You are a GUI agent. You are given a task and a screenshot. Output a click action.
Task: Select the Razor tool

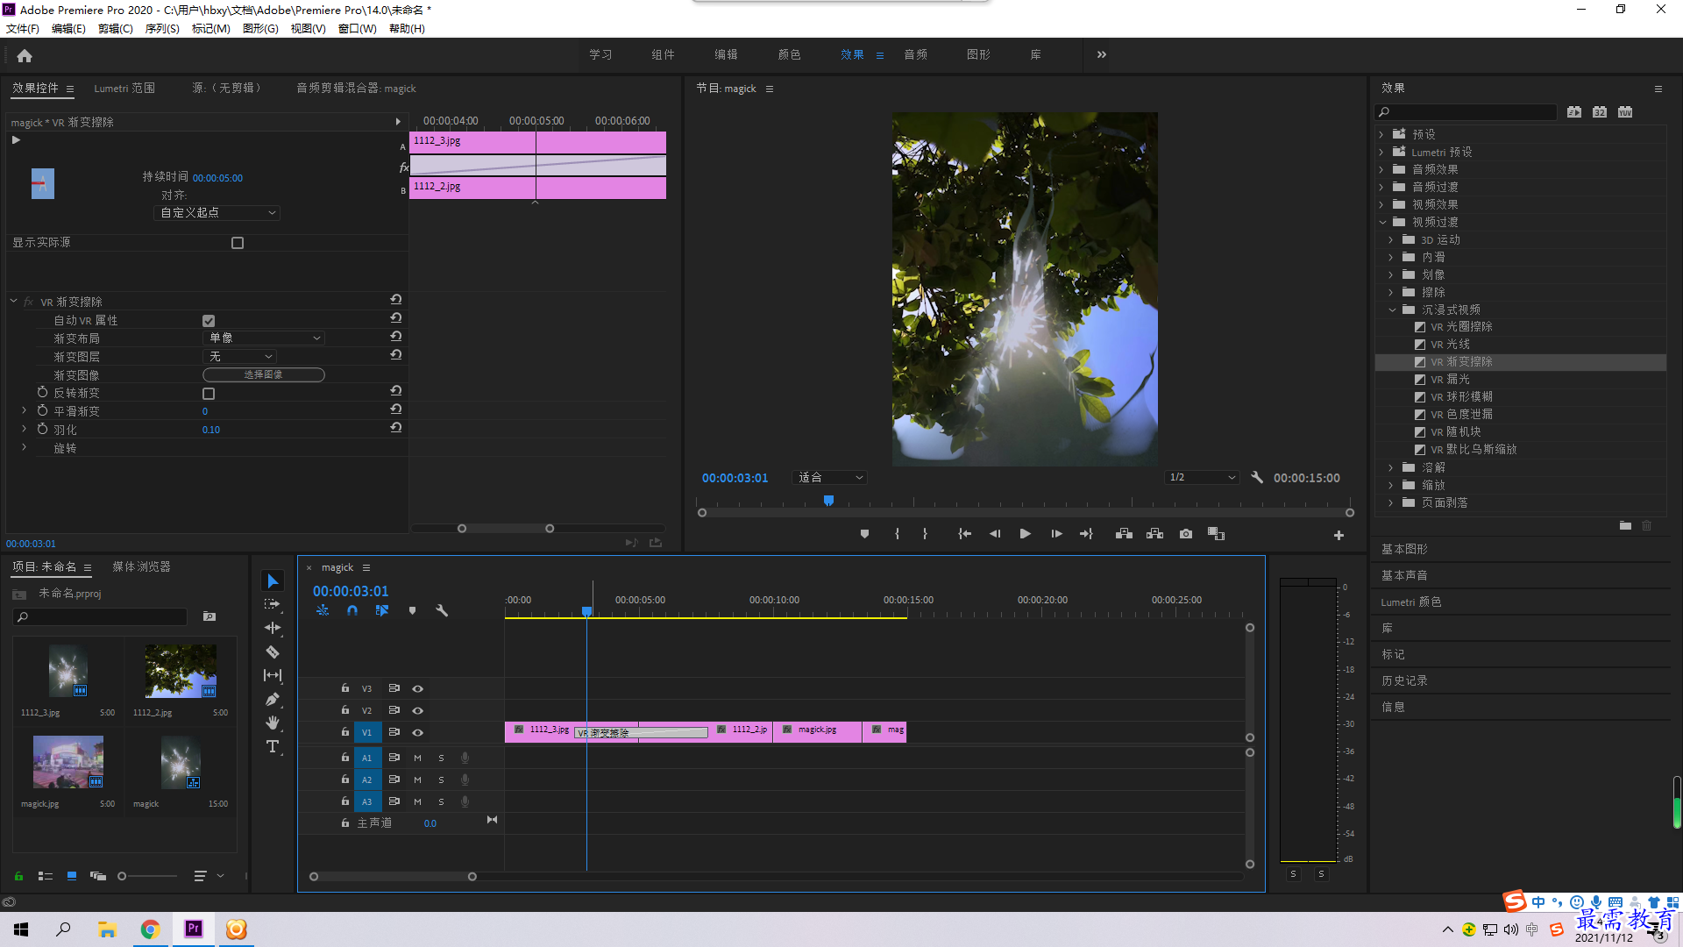(x=273, y=652)
